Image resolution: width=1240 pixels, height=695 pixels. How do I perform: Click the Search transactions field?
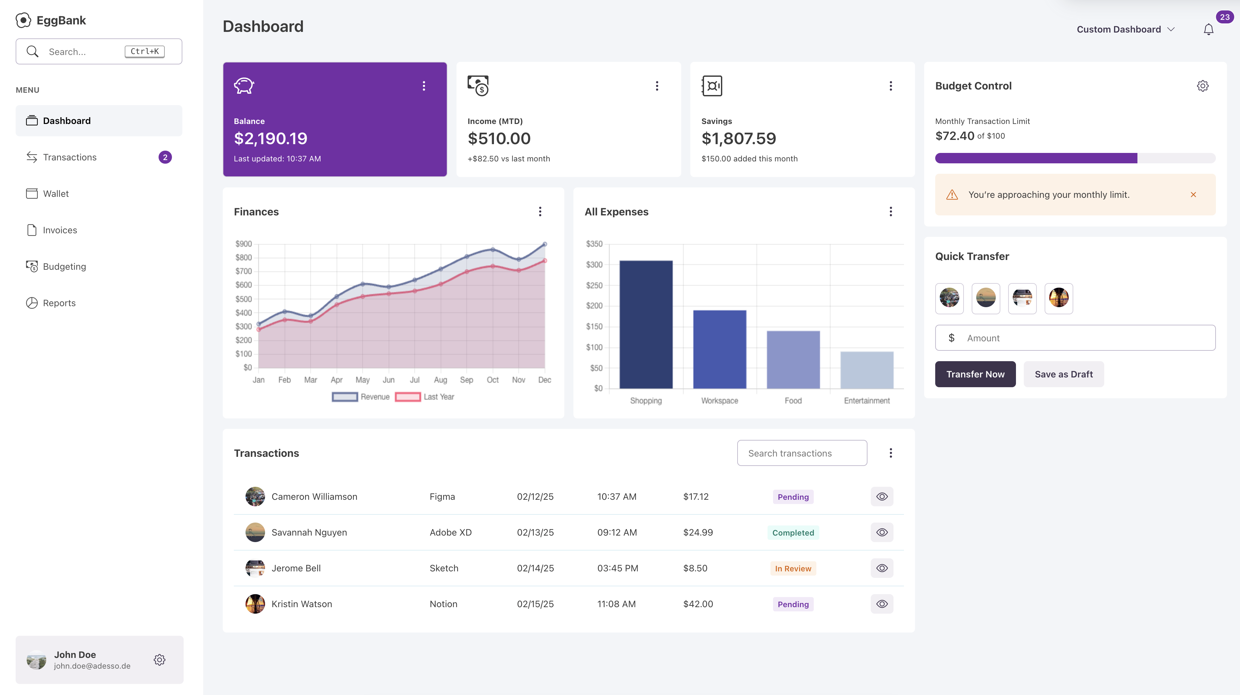(x=802, y=453)
